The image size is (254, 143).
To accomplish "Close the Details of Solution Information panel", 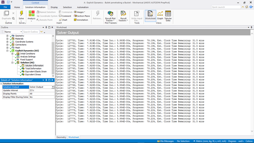I will coord(52,80).
